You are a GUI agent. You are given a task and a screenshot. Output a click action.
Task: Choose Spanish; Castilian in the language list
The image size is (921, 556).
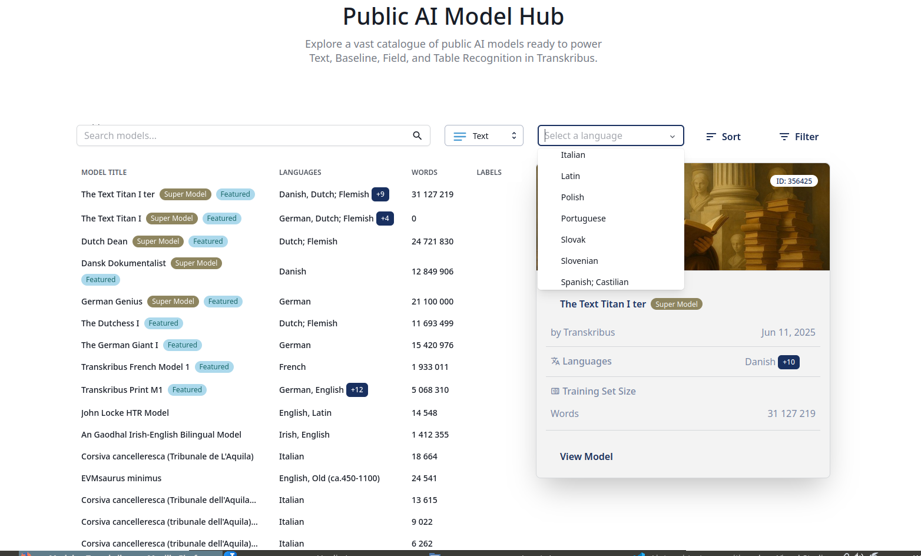click(594, 282)
